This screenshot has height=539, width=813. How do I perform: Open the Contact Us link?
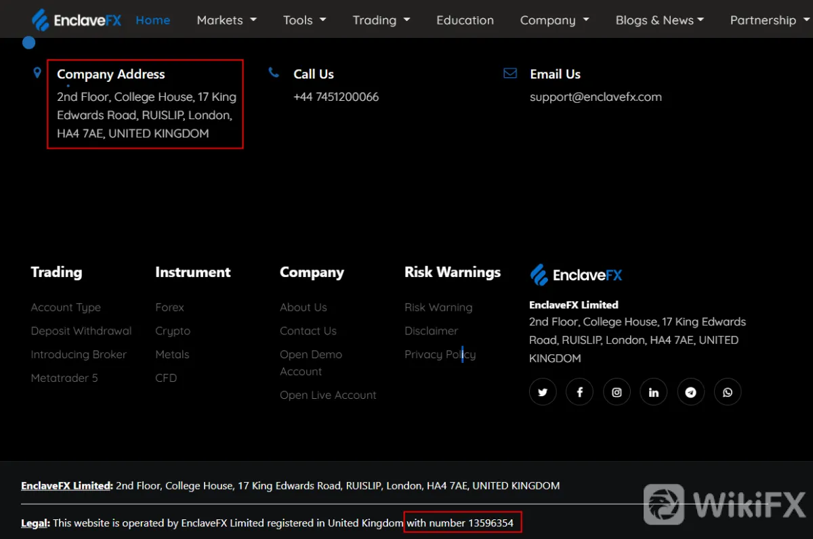[308, 331]
